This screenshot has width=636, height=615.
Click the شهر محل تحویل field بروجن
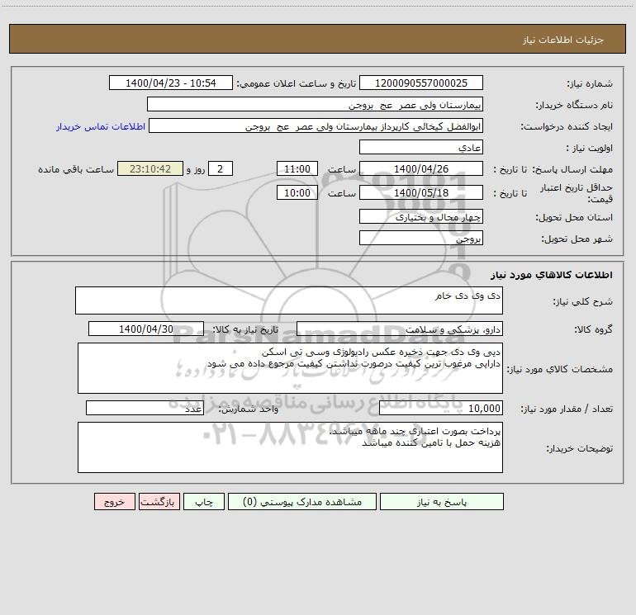pyautogui.click(x=421, y=238)
